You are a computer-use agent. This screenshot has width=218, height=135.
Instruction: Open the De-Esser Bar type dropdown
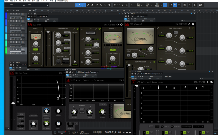click(21, 126)
